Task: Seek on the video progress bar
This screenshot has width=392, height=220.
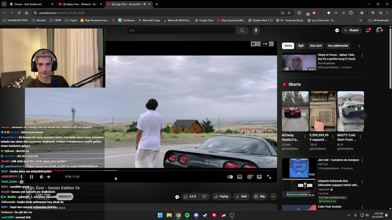Action: point(151,170)
